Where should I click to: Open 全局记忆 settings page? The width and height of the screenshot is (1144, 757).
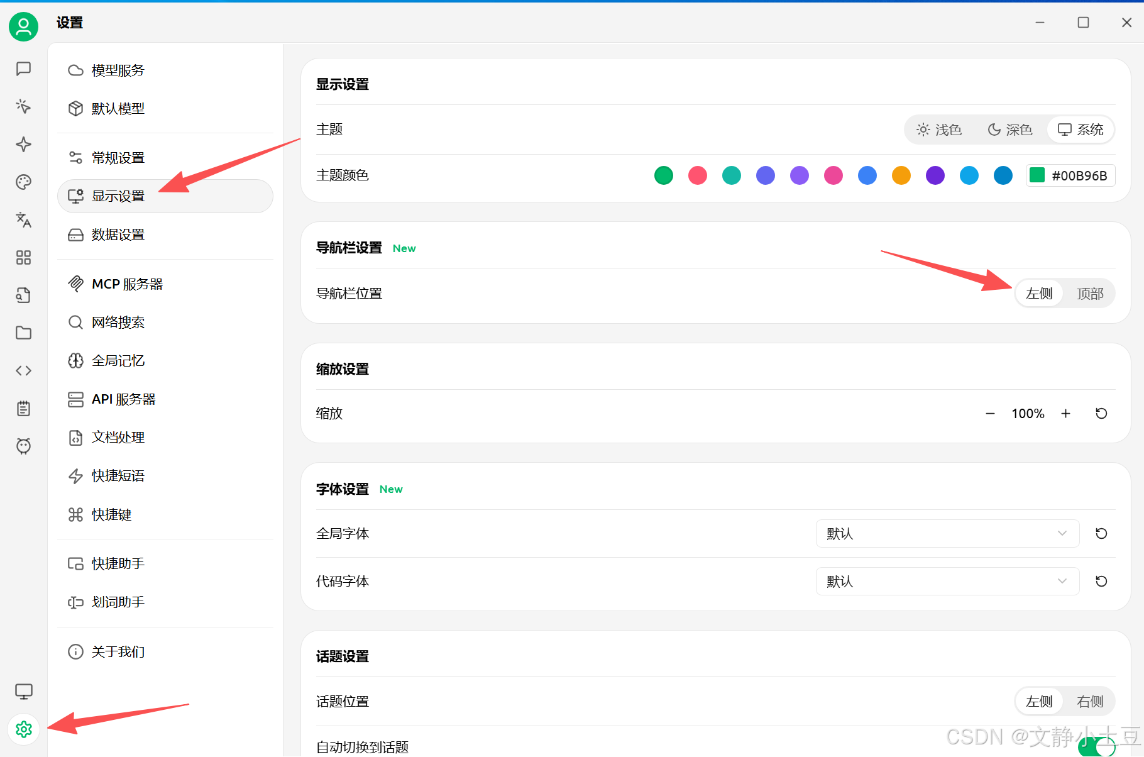click(165, 361)
